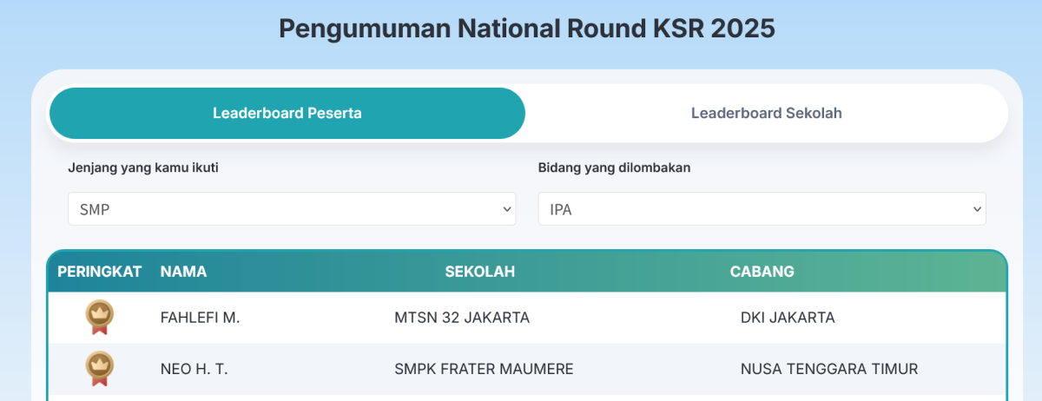This screenshot has height=401, width=1042.
Task: Expand the Bidang dropdown showing IPA
Action: pos(762,209)
